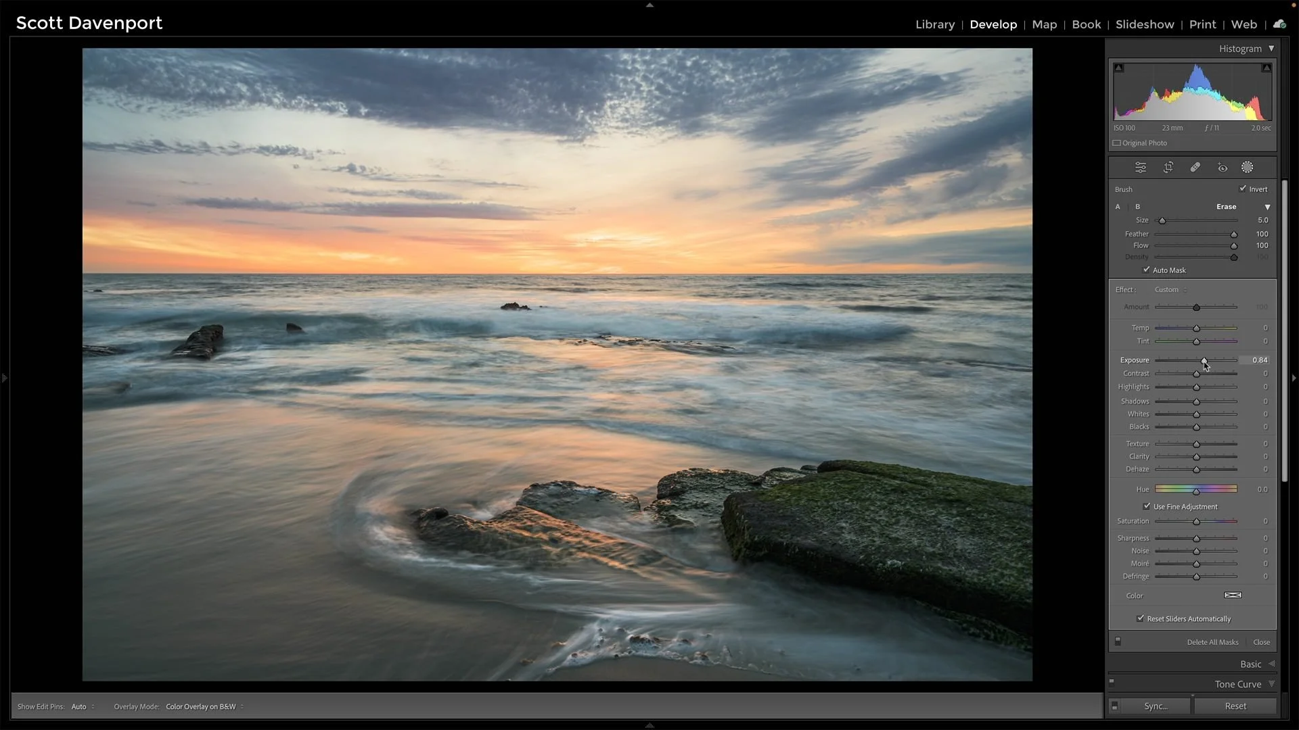Open the Slideshow module
The width and height of the screenshot is (1299, 730).
click(1144, 24)
